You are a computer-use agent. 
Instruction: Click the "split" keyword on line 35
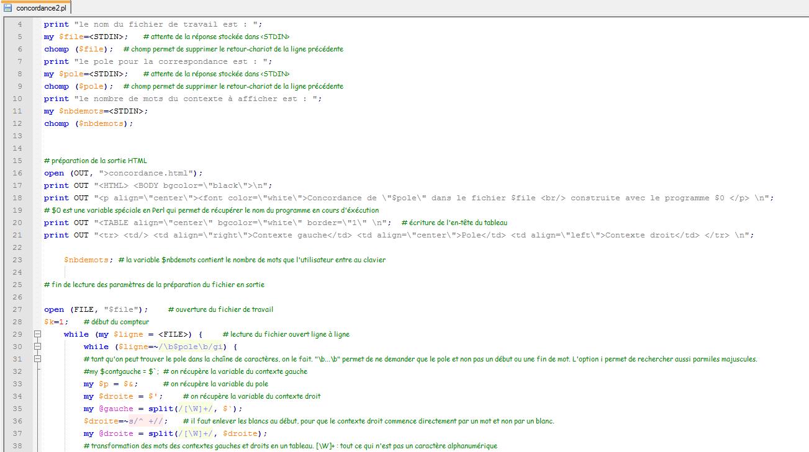tap(160, 409)
